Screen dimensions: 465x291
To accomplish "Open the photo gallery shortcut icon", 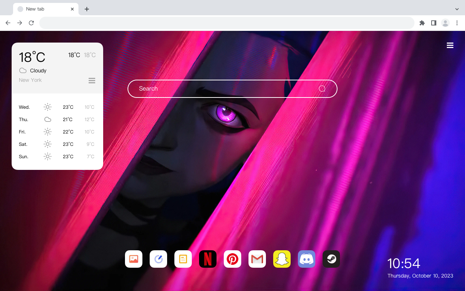I will (x=134, y=259).
